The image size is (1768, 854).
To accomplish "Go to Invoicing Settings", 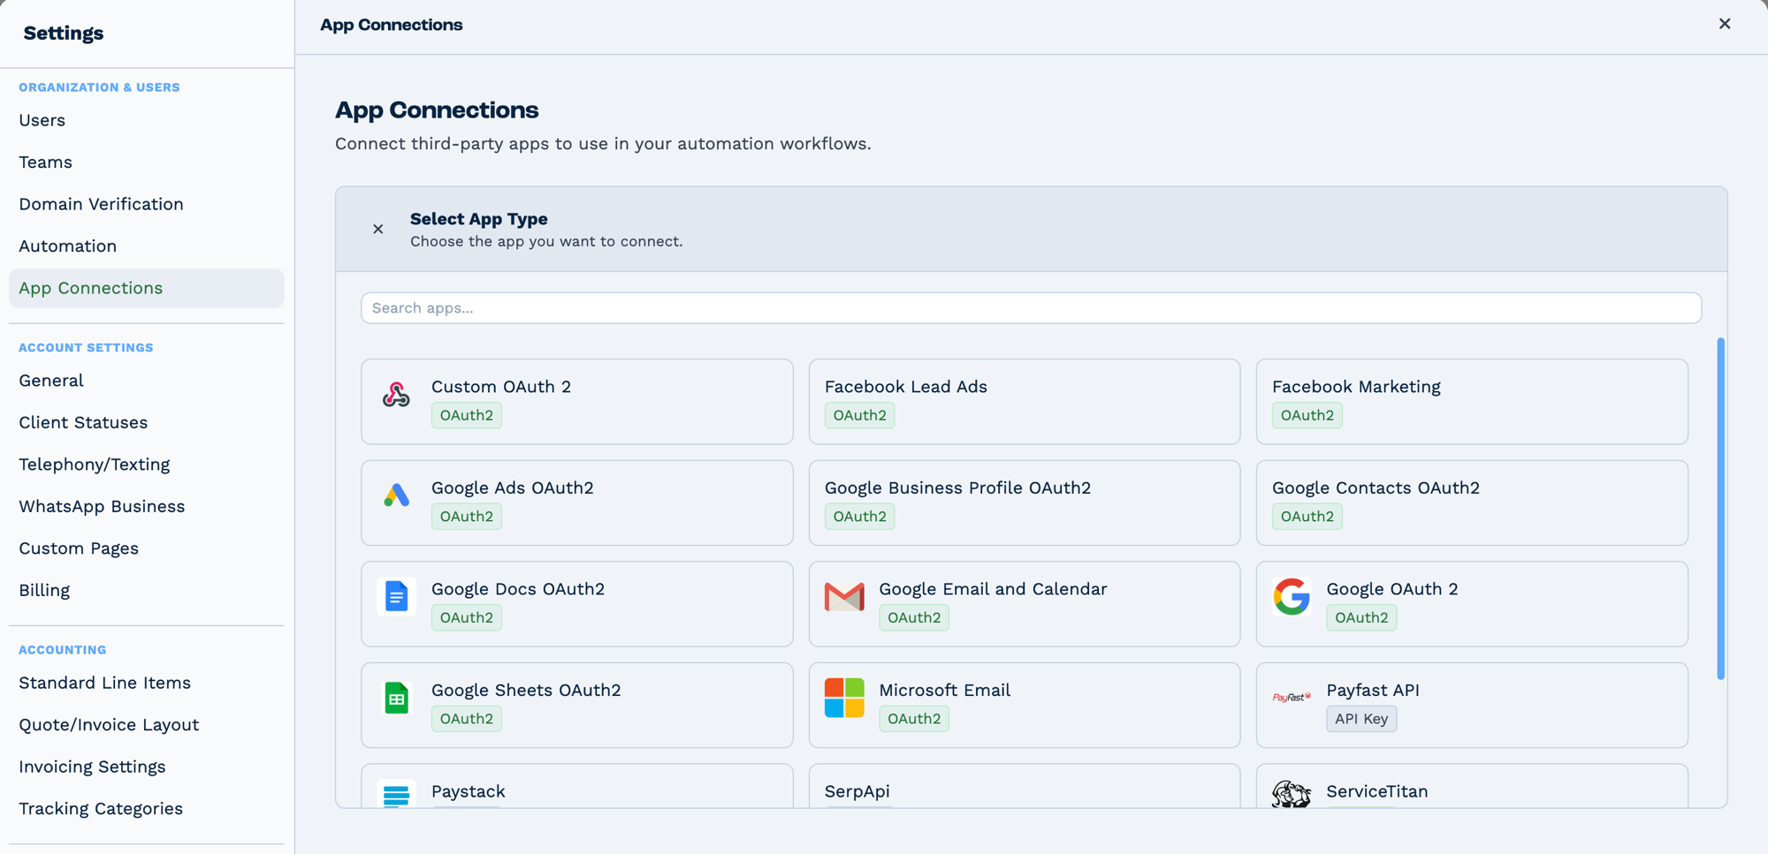I will coord(93,767).
